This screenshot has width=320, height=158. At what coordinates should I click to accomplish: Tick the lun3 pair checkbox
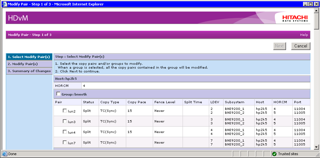pyautogui.click(x=65, y=121)
